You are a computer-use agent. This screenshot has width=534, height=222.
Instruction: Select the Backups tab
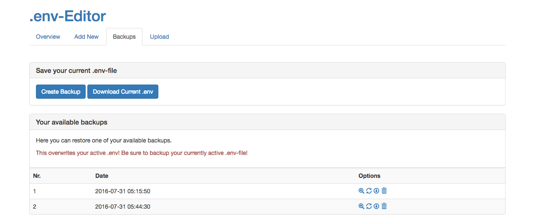pyautogui.click(x=124, y=37)
